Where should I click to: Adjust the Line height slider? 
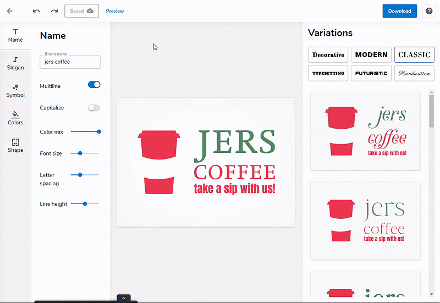(x=85, y=203)
